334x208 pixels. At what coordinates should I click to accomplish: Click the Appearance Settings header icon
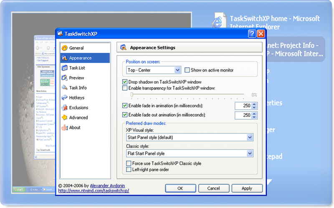pyautogui.click(x=123, y=47)
